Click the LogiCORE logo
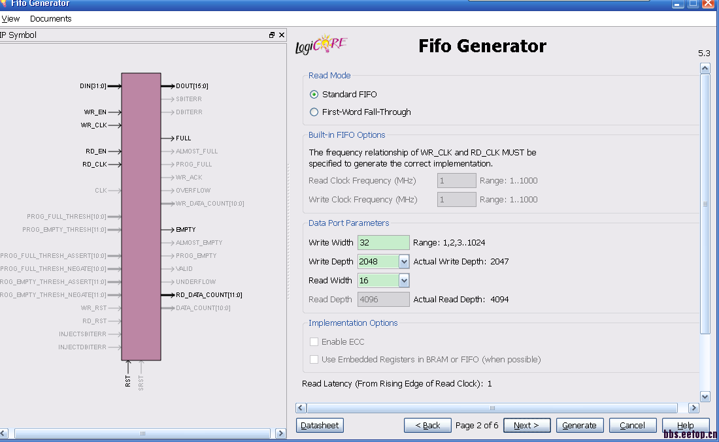Screen dimensions: 719x442 (322, 44)
